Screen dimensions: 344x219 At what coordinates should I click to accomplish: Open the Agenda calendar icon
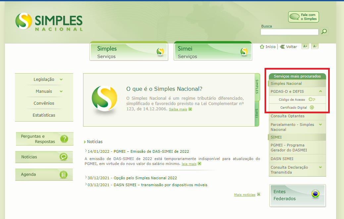64,174
